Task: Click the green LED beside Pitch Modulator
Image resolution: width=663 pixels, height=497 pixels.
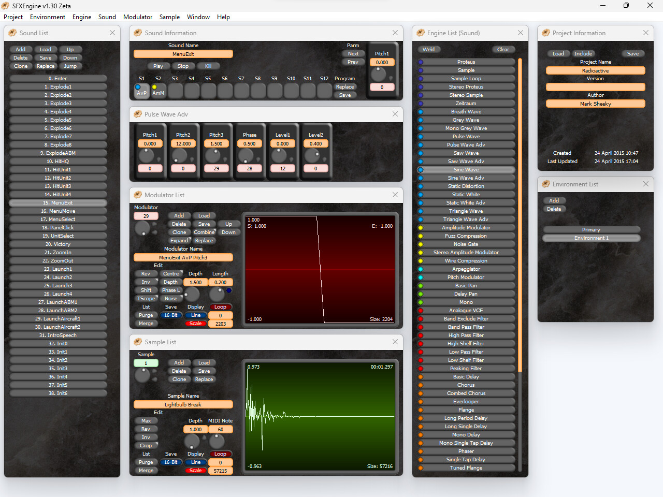Action: point(420,277)
